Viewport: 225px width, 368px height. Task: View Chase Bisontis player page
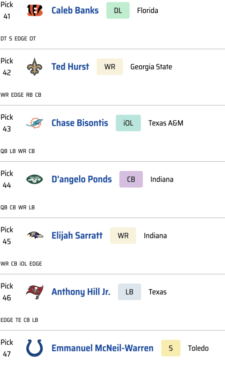click(80, 123)
